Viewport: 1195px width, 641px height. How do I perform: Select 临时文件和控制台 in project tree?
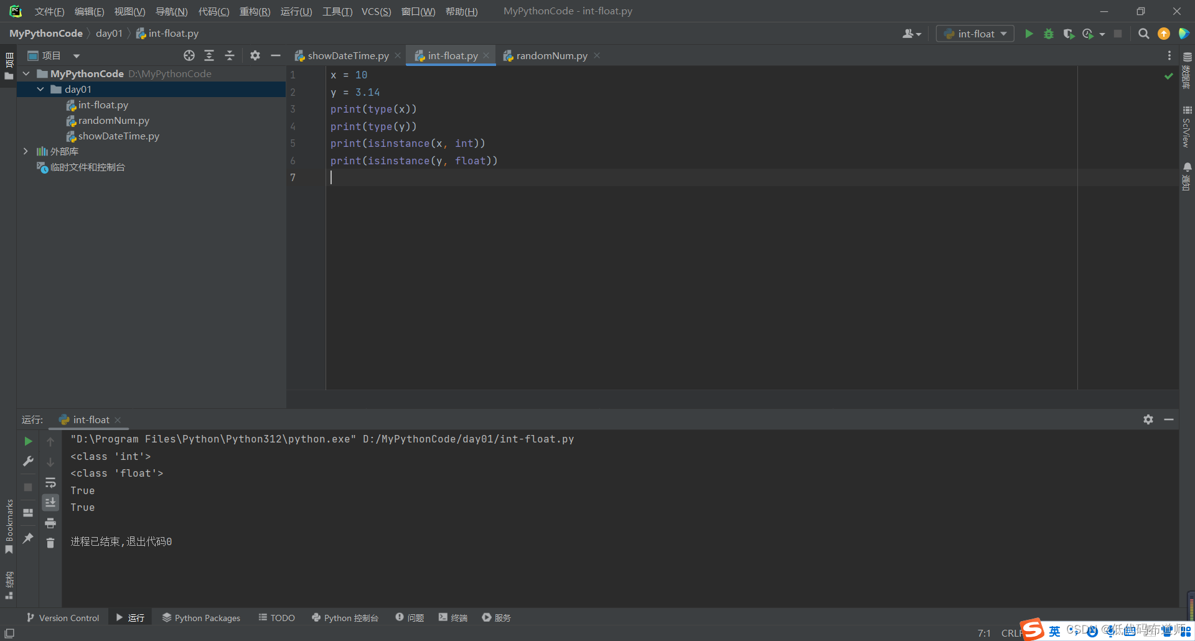pos(87,167)
